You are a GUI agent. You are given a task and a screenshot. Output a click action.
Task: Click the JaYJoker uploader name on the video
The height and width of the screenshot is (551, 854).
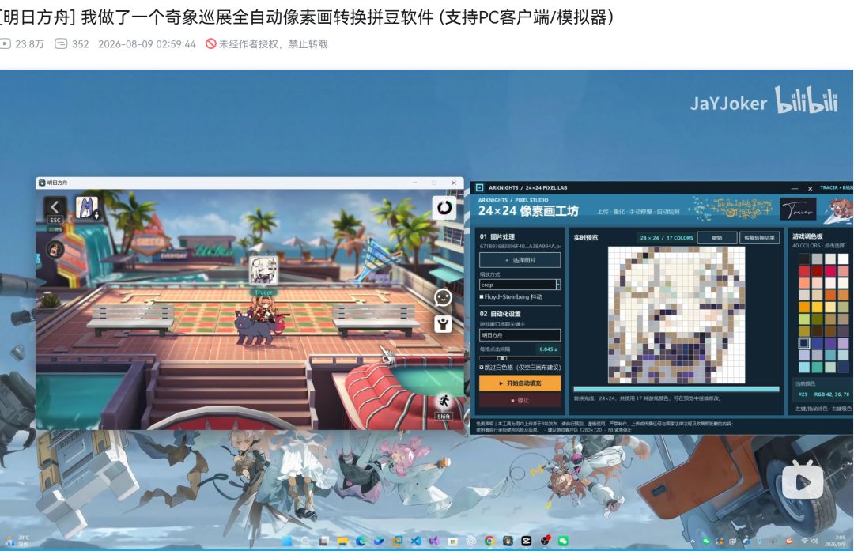pos(728,103)
